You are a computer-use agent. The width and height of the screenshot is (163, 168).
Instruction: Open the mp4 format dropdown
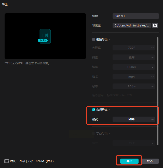coord(134,77)
